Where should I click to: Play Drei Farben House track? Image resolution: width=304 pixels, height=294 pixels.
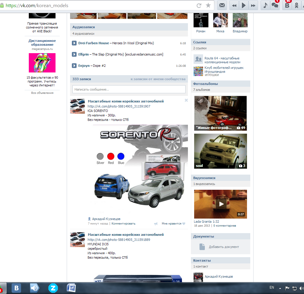pyautogui.click(x=75, y=43)
